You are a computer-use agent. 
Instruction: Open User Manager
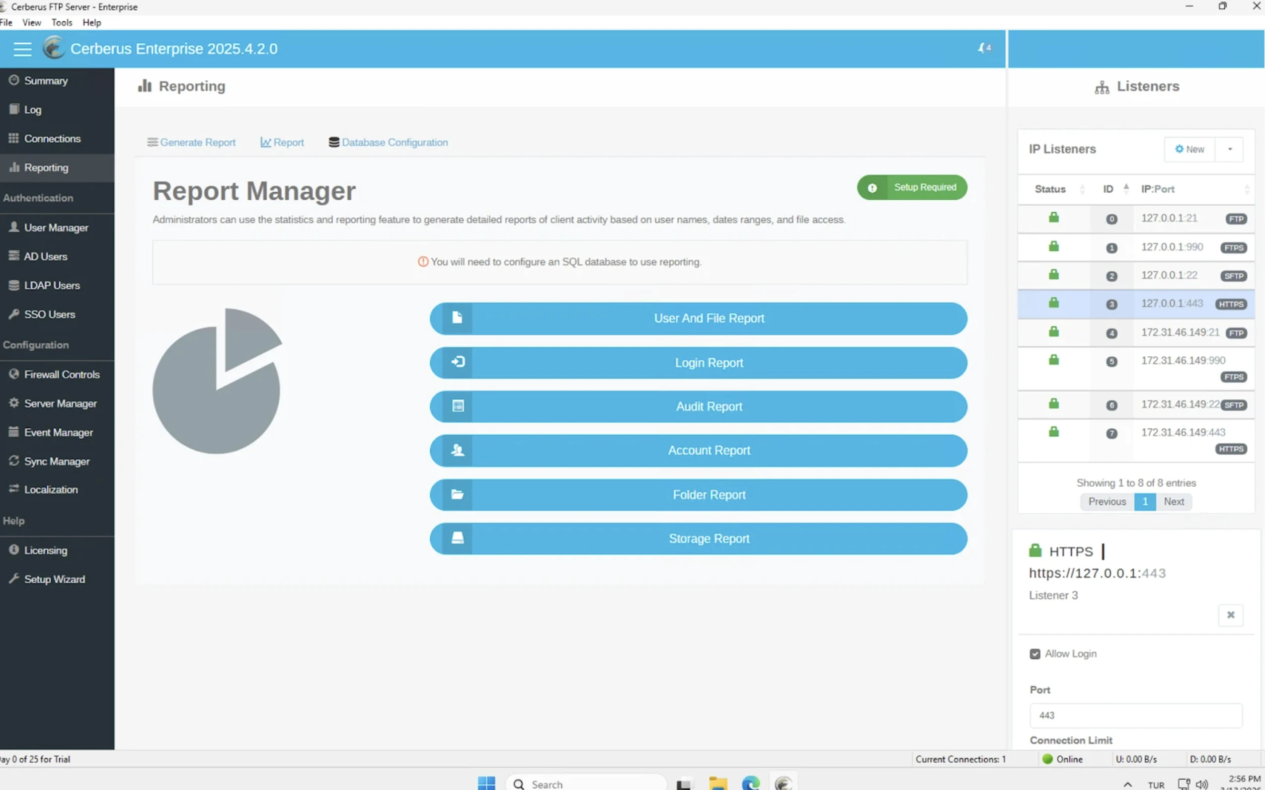[x=57, y=228]
